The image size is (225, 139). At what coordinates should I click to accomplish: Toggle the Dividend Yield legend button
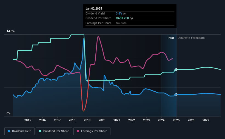pyautogui.click(x=19, y=131)
